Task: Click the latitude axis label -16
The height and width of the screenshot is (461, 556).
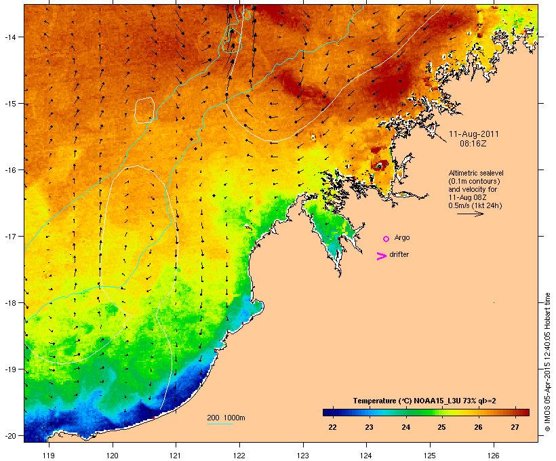Action: [x=9, y=170]
